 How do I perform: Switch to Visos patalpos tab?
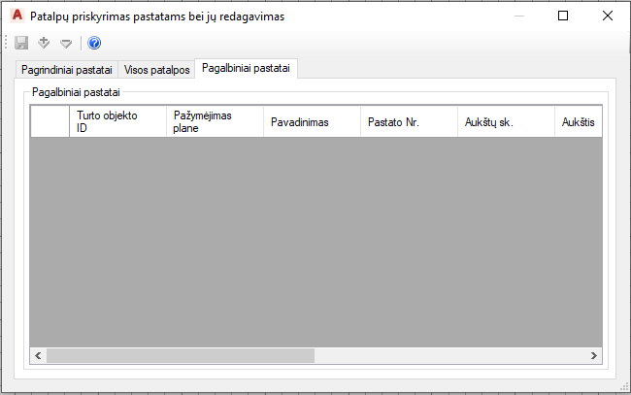coord(156,70)
